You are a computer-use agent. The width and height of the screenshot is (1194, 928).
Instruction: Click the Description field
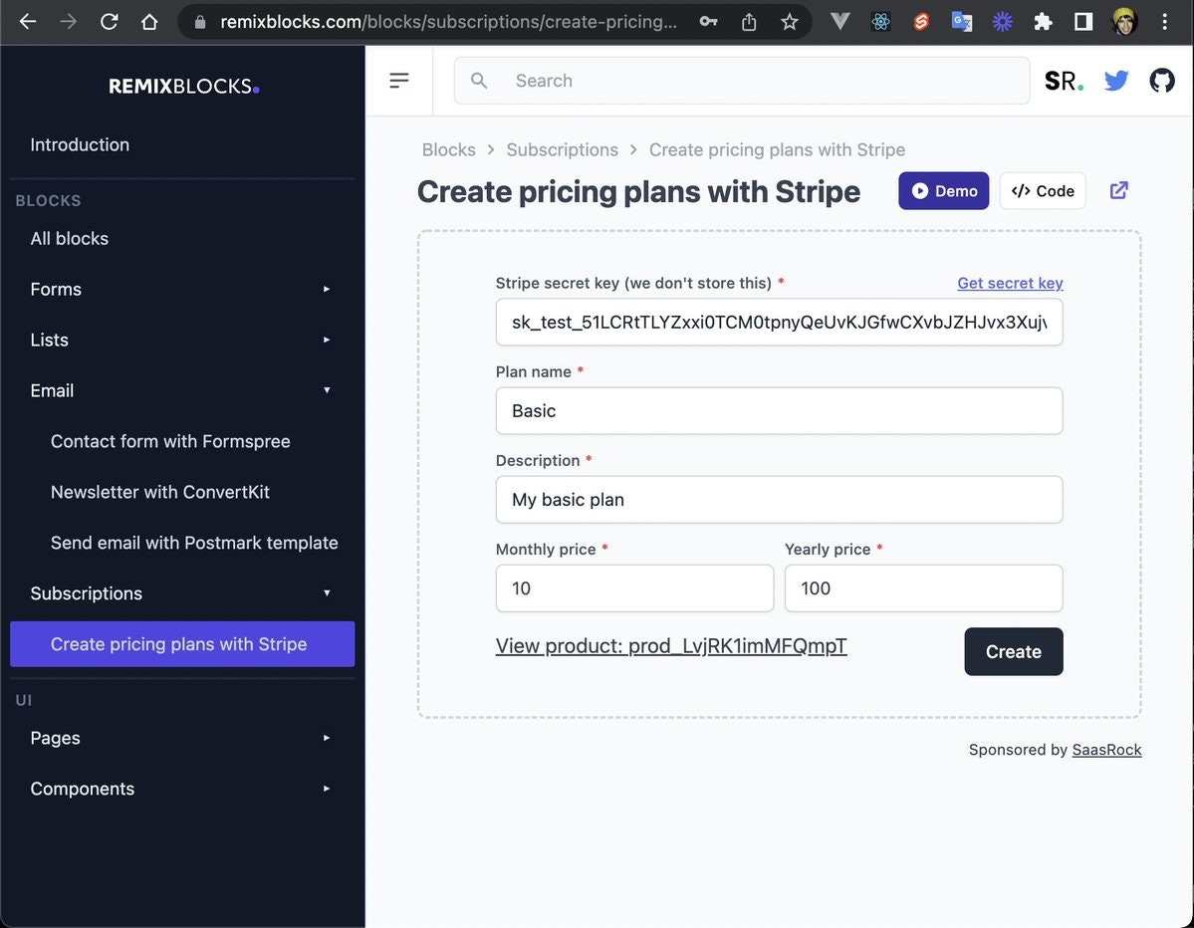point(779,500)
